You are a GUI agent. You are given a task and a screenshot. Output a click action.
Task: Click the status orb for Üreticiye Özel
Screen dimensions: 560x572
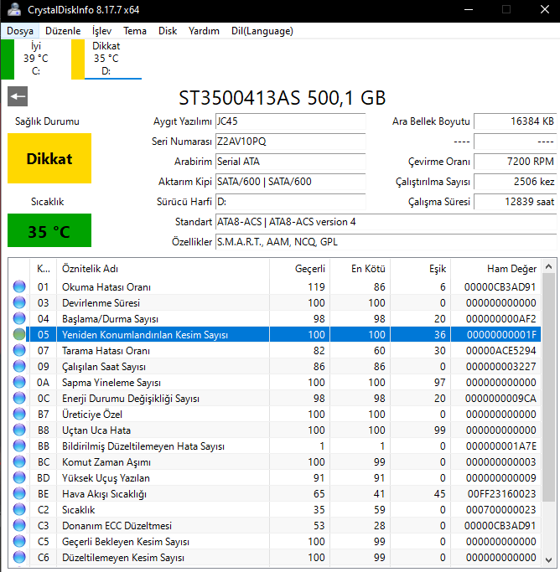pyautogui.click(x=19, y=414)
